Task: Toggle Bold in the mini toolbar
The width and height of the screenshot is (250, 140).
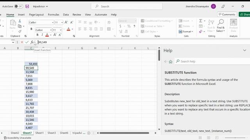Action: click(37, 35)
